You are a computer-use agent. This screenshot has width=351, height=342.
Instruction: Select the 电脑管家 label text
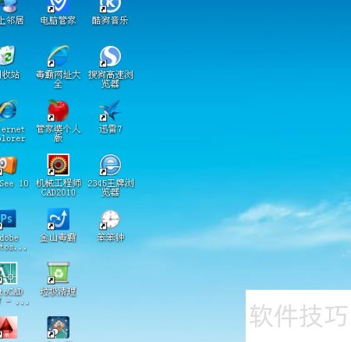(58, 20)
